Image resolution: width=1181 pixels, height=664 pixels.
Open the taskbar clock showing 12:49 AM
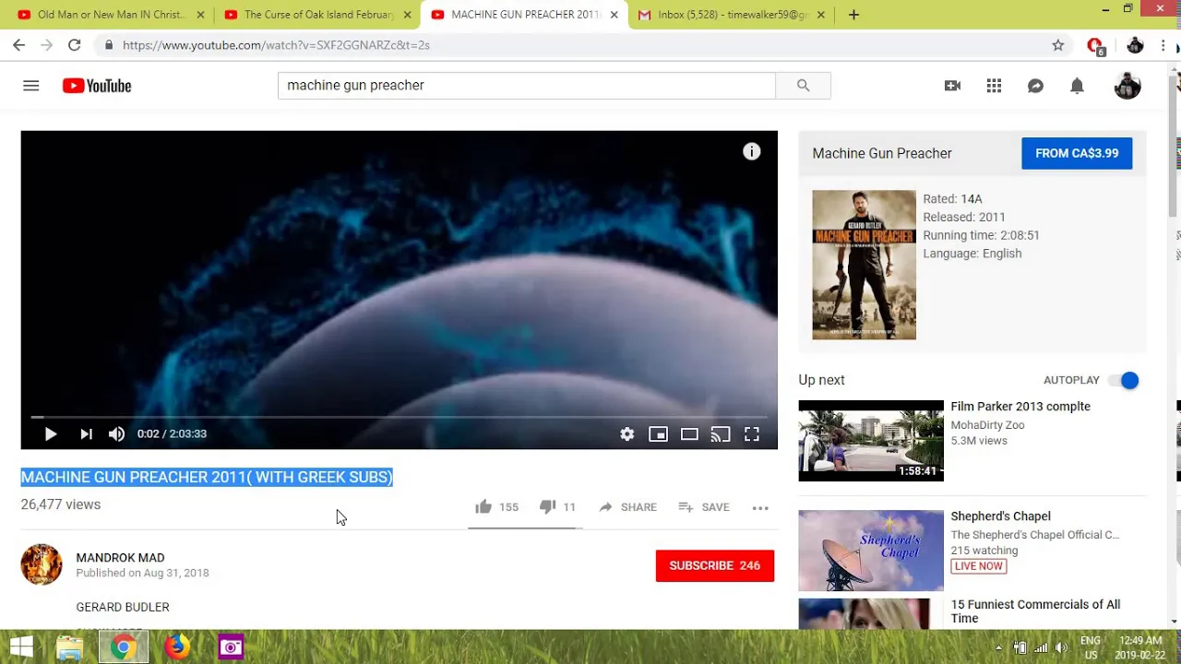1139,647
